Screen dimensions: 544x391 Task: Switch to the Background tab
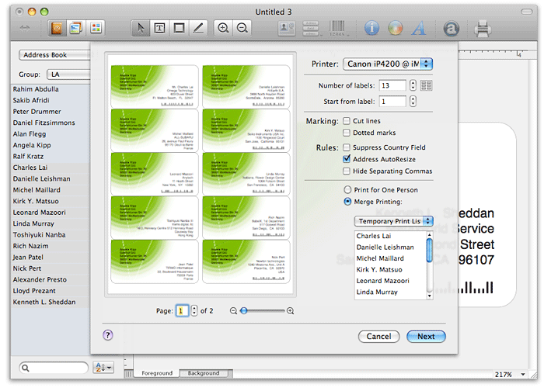204,373
